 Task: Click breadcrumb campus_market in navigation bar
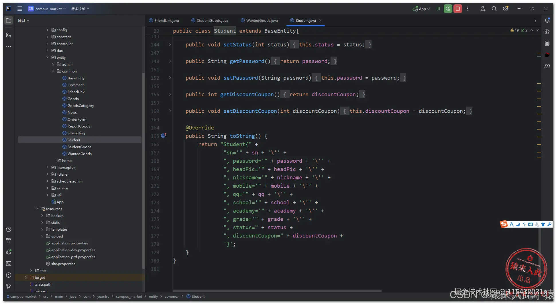pos(129,296)
